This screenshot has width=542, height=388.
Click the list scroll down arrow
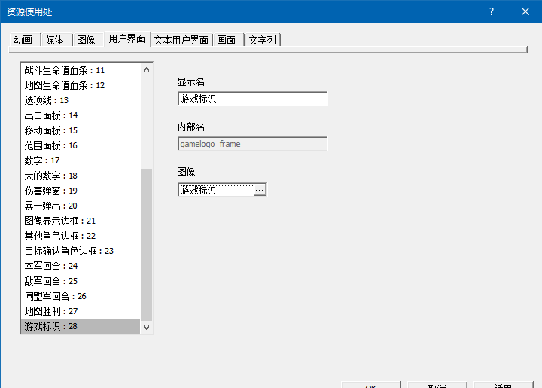tap(146, 327)
